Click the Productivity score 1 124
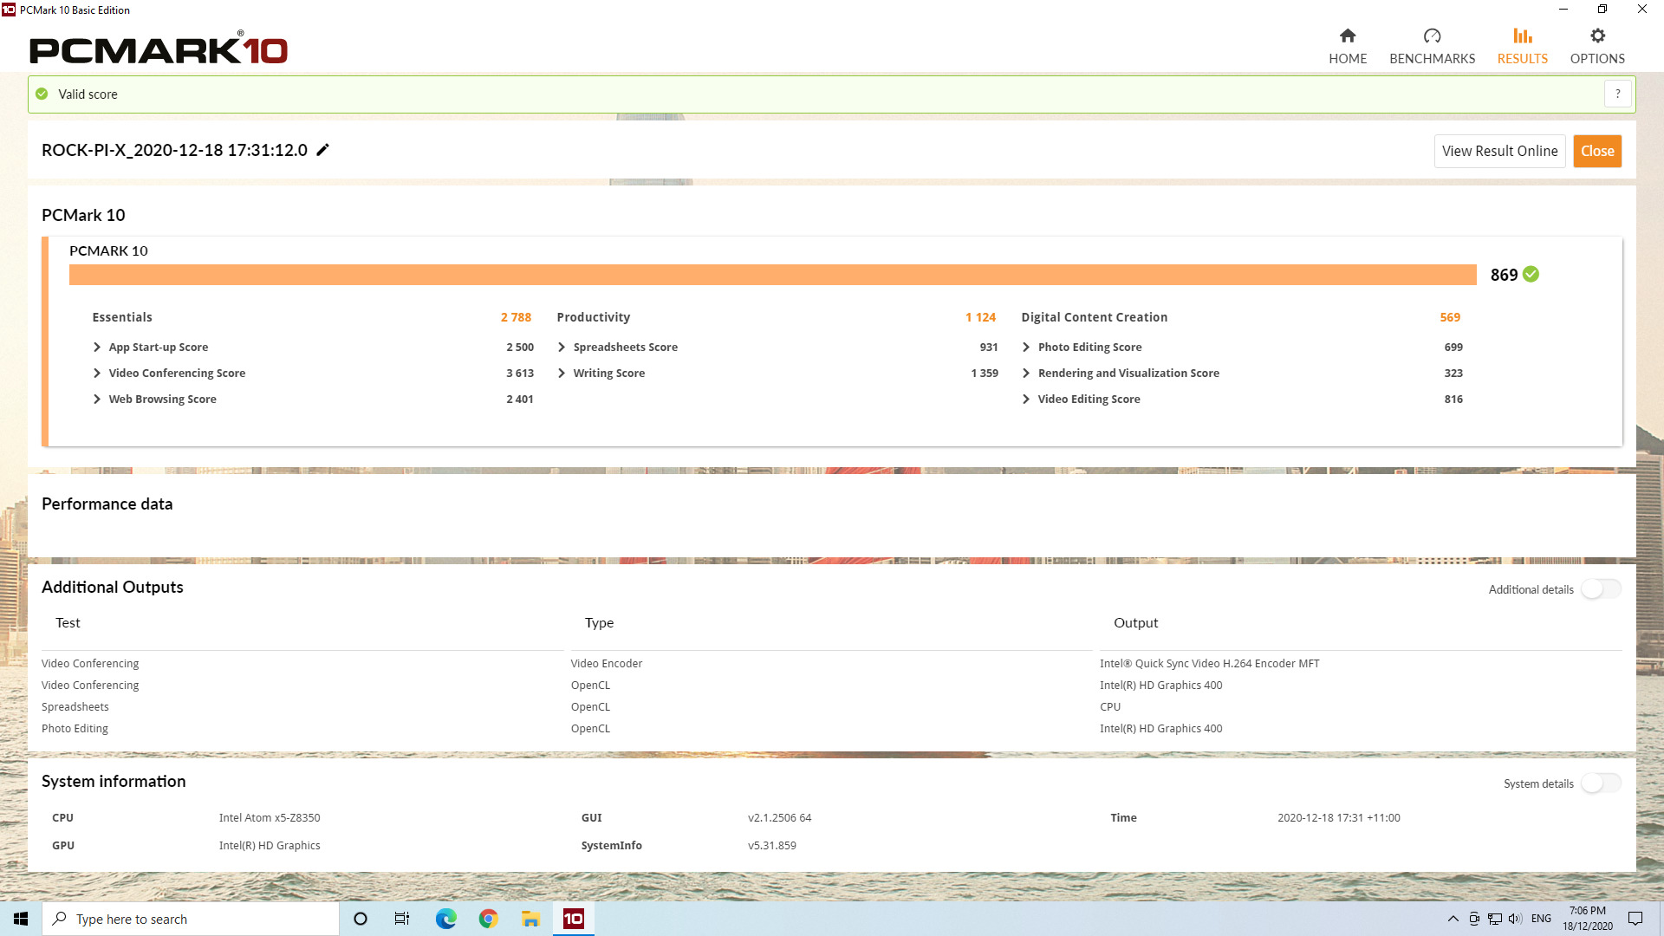This screenshot has width=1664, height=936. tap(980, 317)
